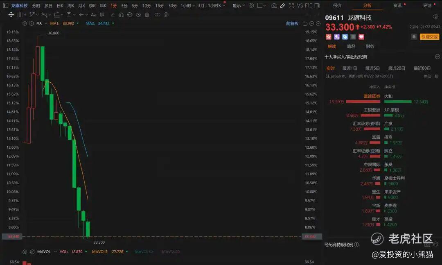Click the eraser drawing tool
442x265 pixels.
point(113,15)
